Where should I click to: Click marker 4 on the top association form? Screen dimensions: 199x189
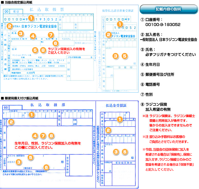pos(33,36)
